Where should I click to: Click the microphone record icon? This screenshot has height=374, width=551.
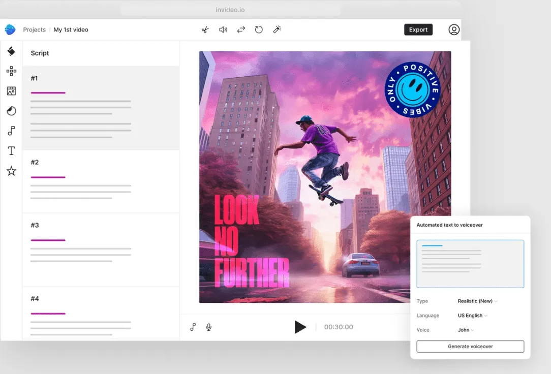[x=209, y=327]
